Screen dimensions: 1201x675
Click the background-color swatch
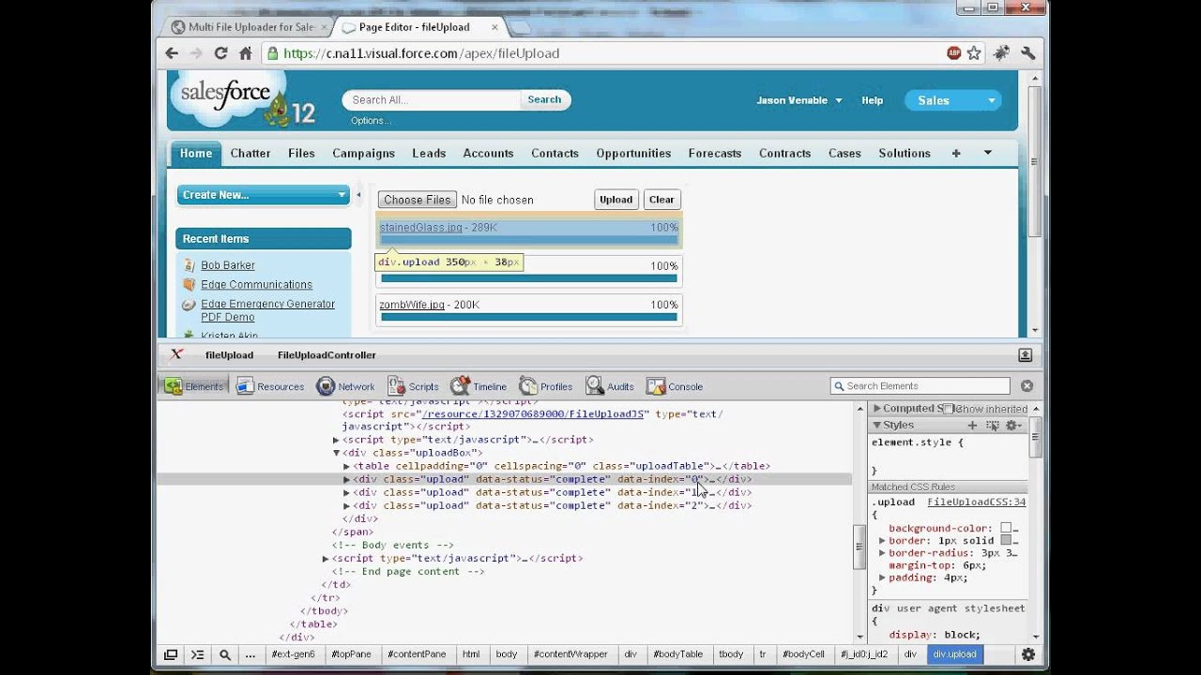tap(1006, 529)
